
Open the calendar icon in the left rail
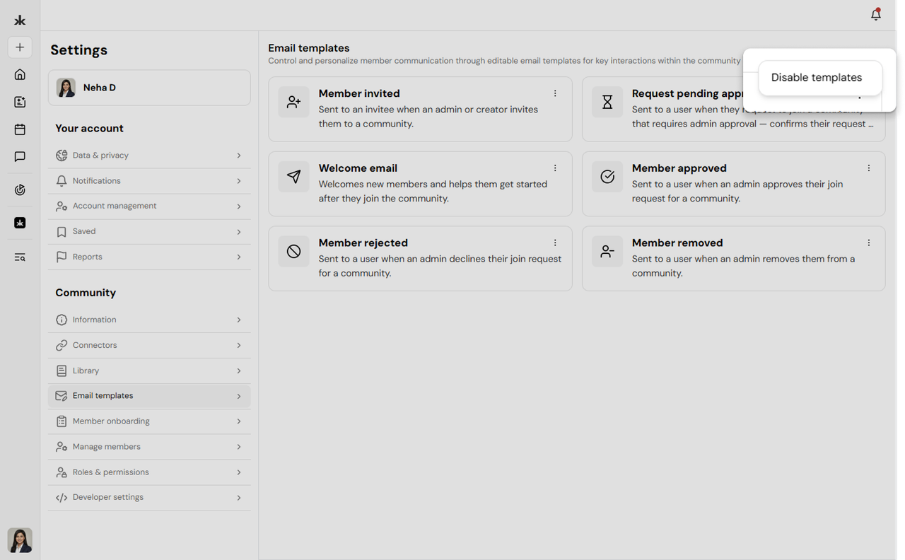point(20,129)
